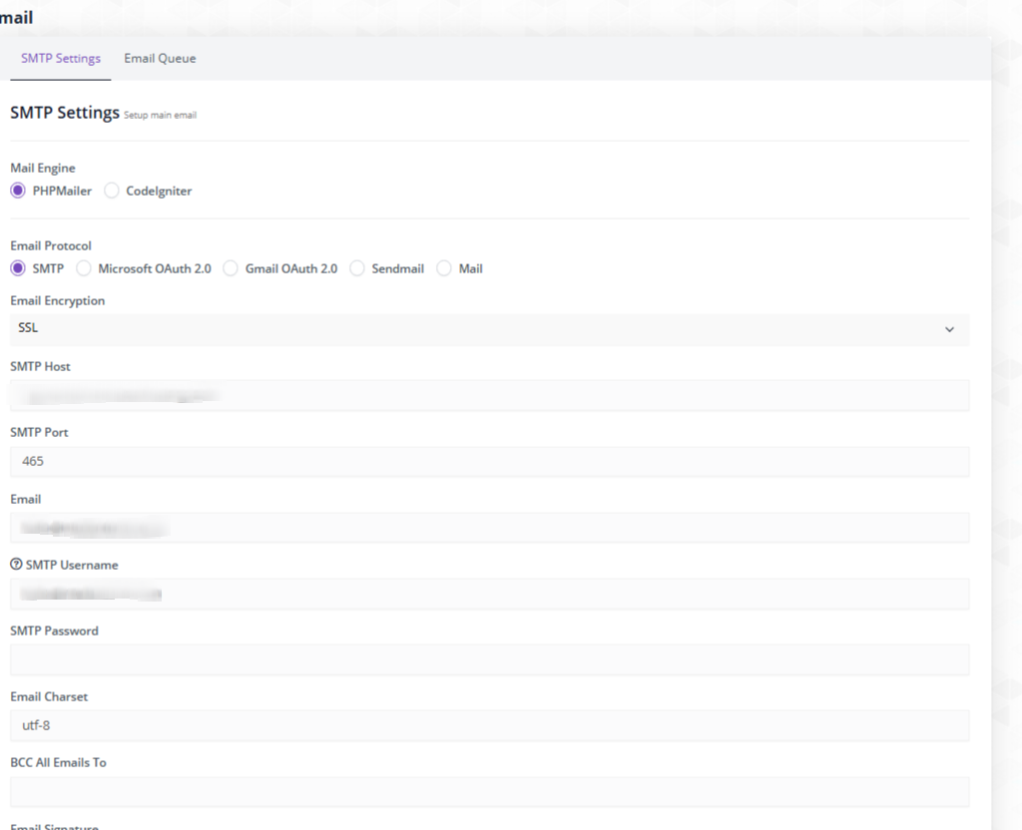The width and height of the screenshot is (1022, 830).
Task: Click the Email Charset utf-8 field
Action: [x=489, y=725]
